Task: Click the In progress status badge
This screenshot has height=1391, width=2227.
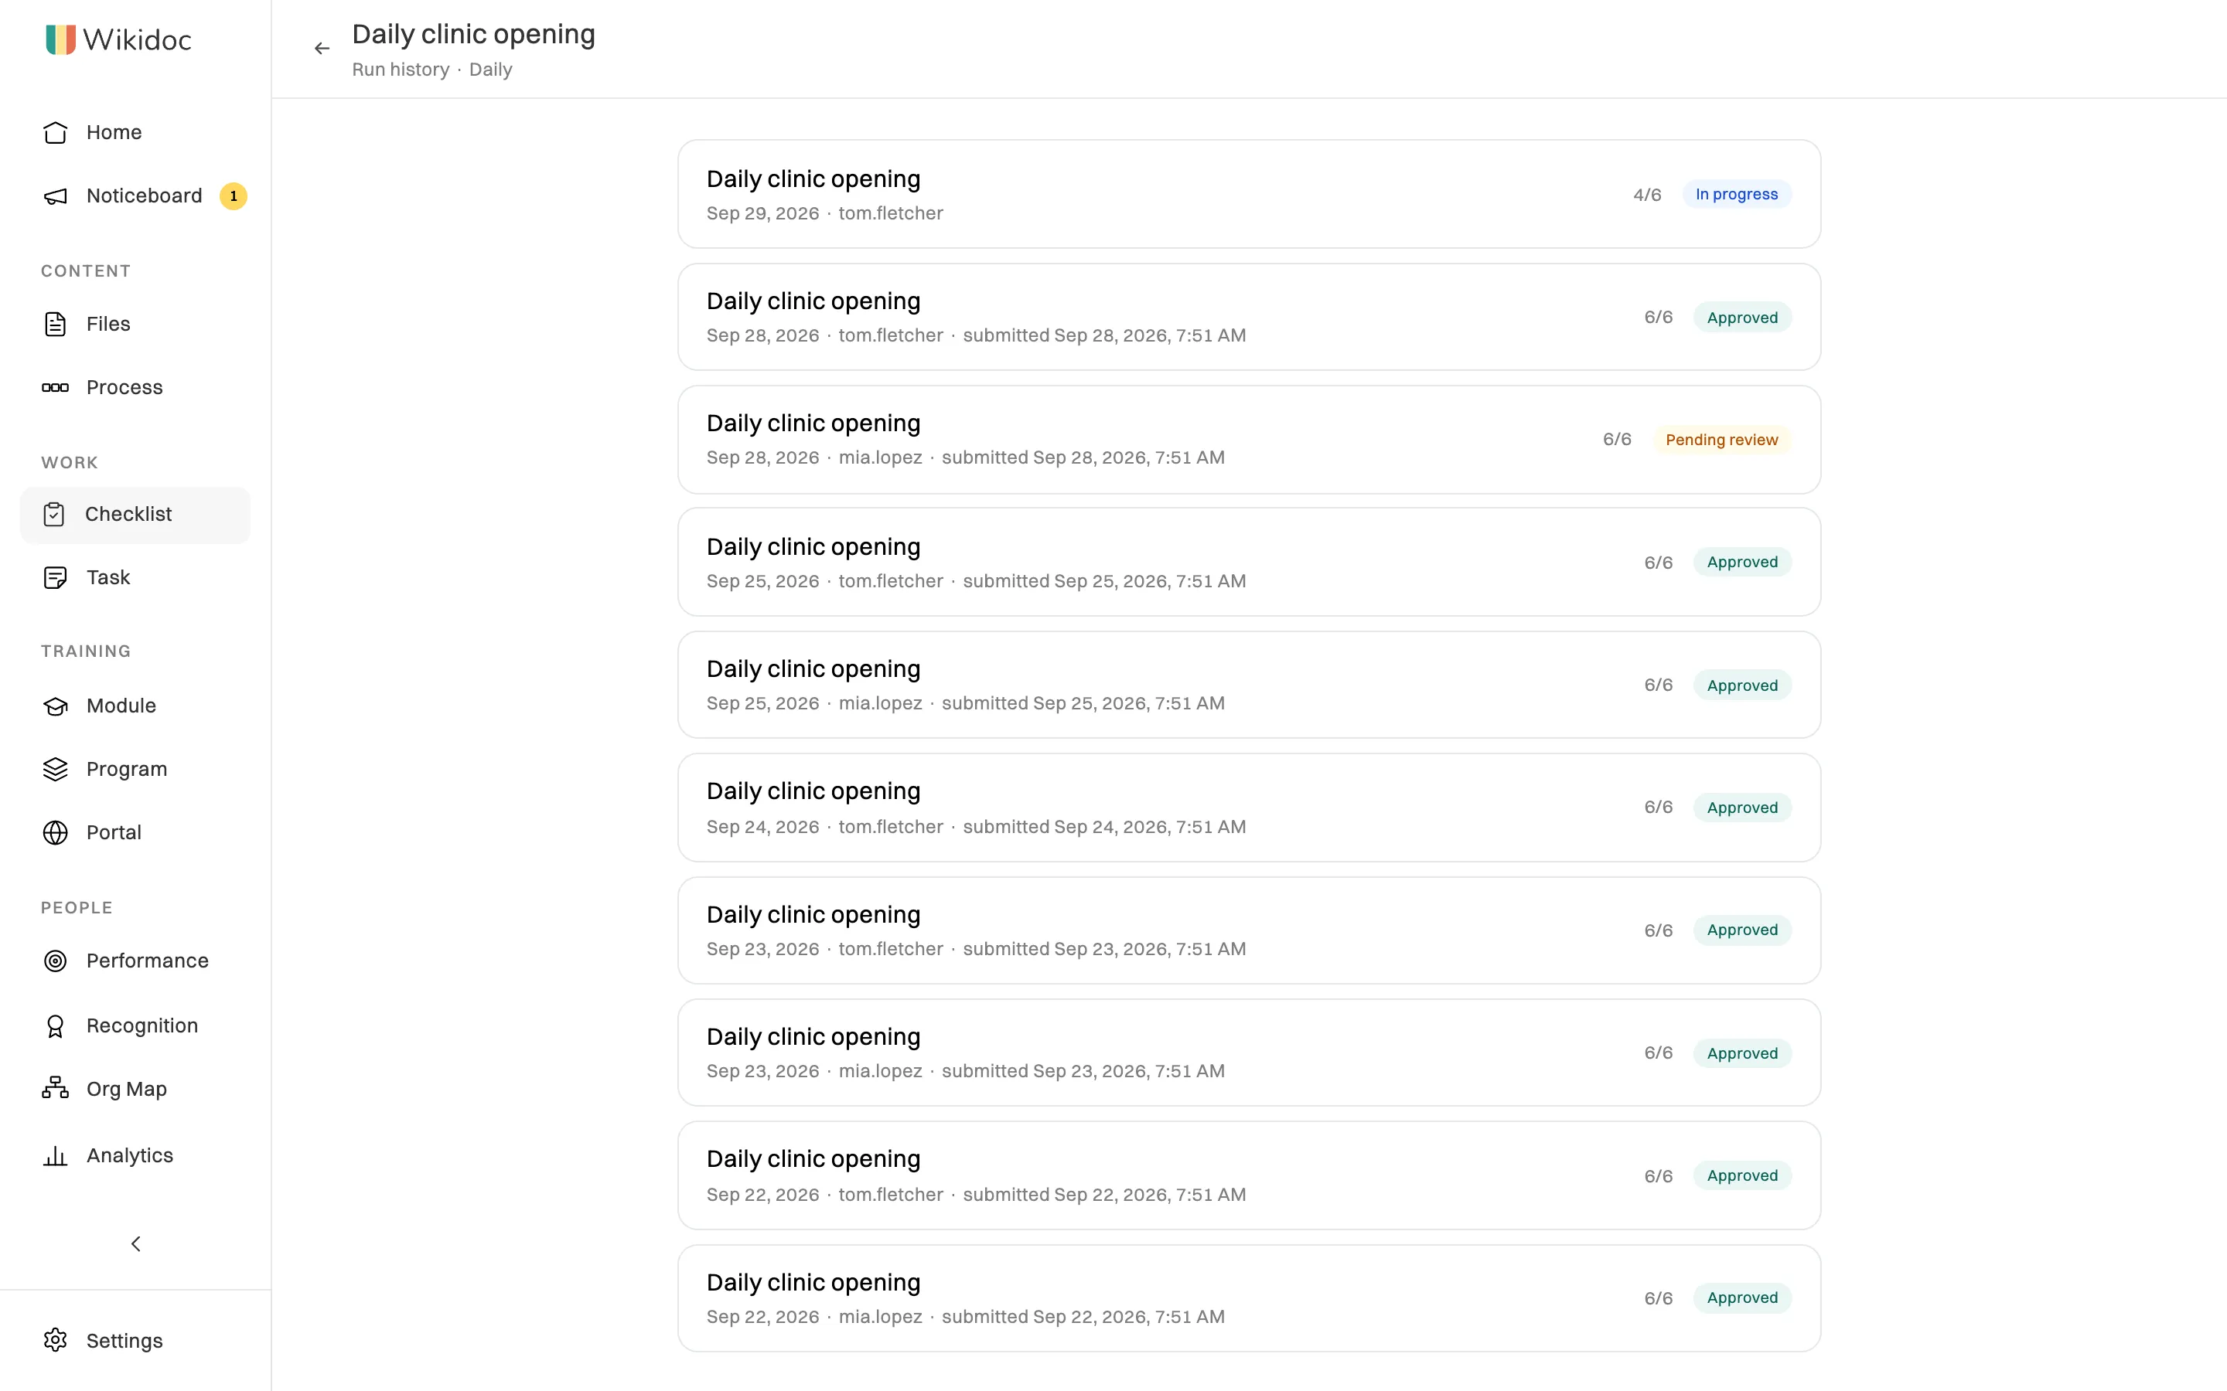Action: (1737, 194)
